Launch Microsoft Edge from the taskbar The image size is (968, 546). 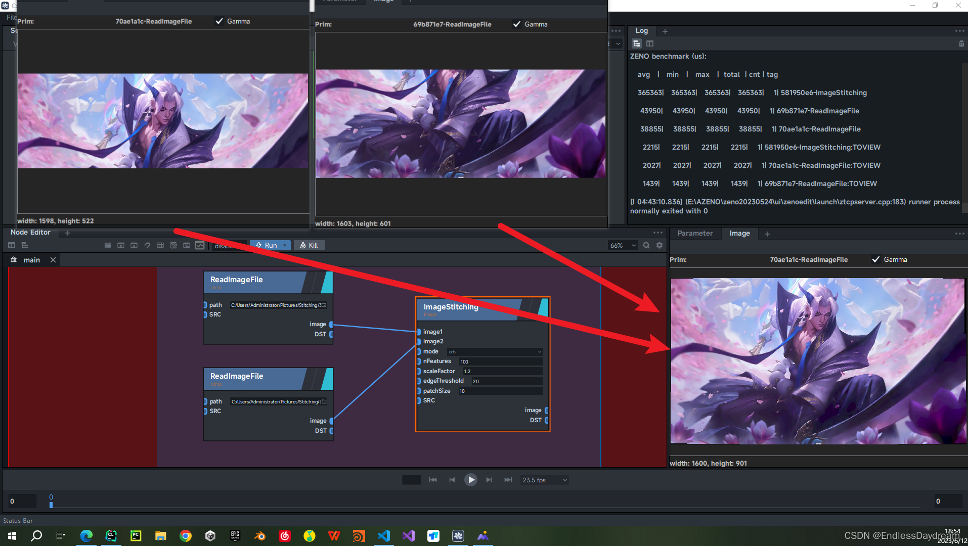(x=86, y=536)
